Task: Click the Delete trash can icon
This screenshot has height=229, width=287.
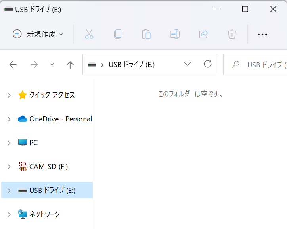Action: click(x=232, y=34)
